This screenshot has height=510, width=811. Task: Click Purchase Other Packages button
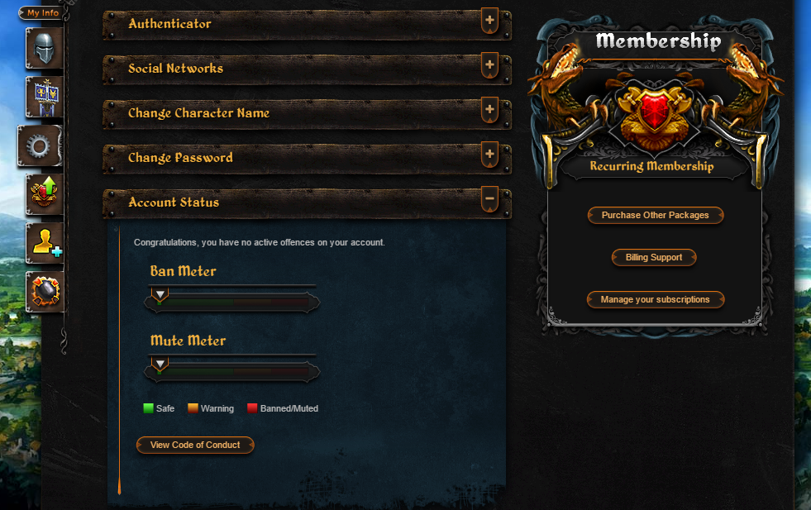656,215
